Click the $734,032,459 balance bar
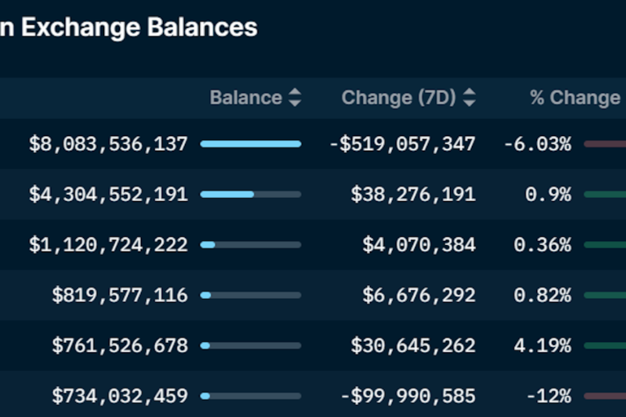 (x=250, y=397)
